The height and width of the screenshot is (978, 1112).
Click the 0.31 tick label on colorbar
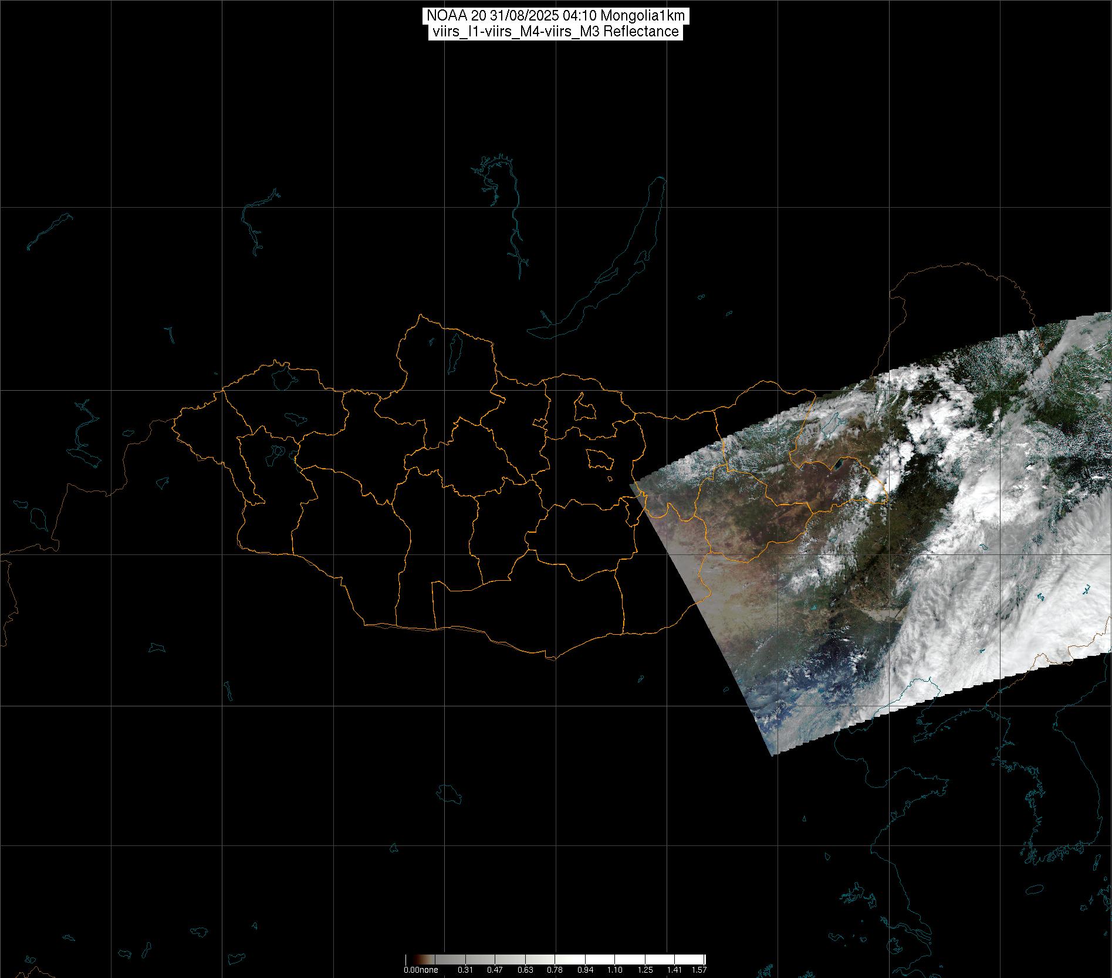point(465,970)
